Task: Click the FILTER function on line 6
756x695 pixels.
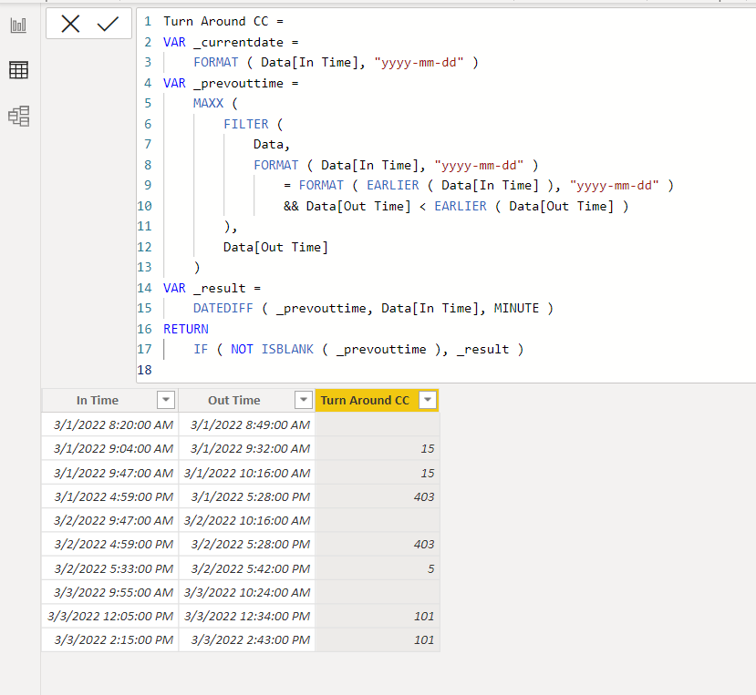Action: click(x=246, y=124)
